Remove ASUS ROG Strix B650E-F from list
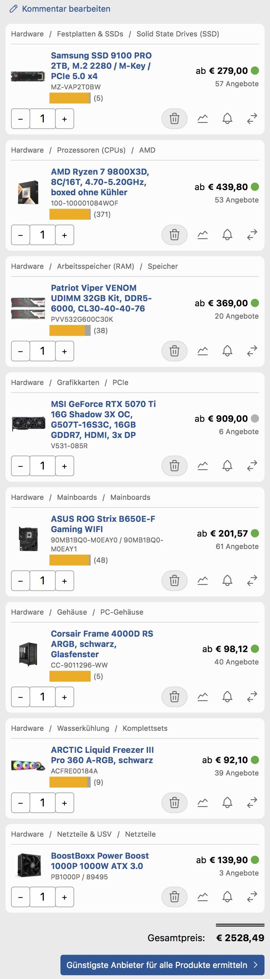The height and width of the screenshot is (979, 270). point(174,581)
